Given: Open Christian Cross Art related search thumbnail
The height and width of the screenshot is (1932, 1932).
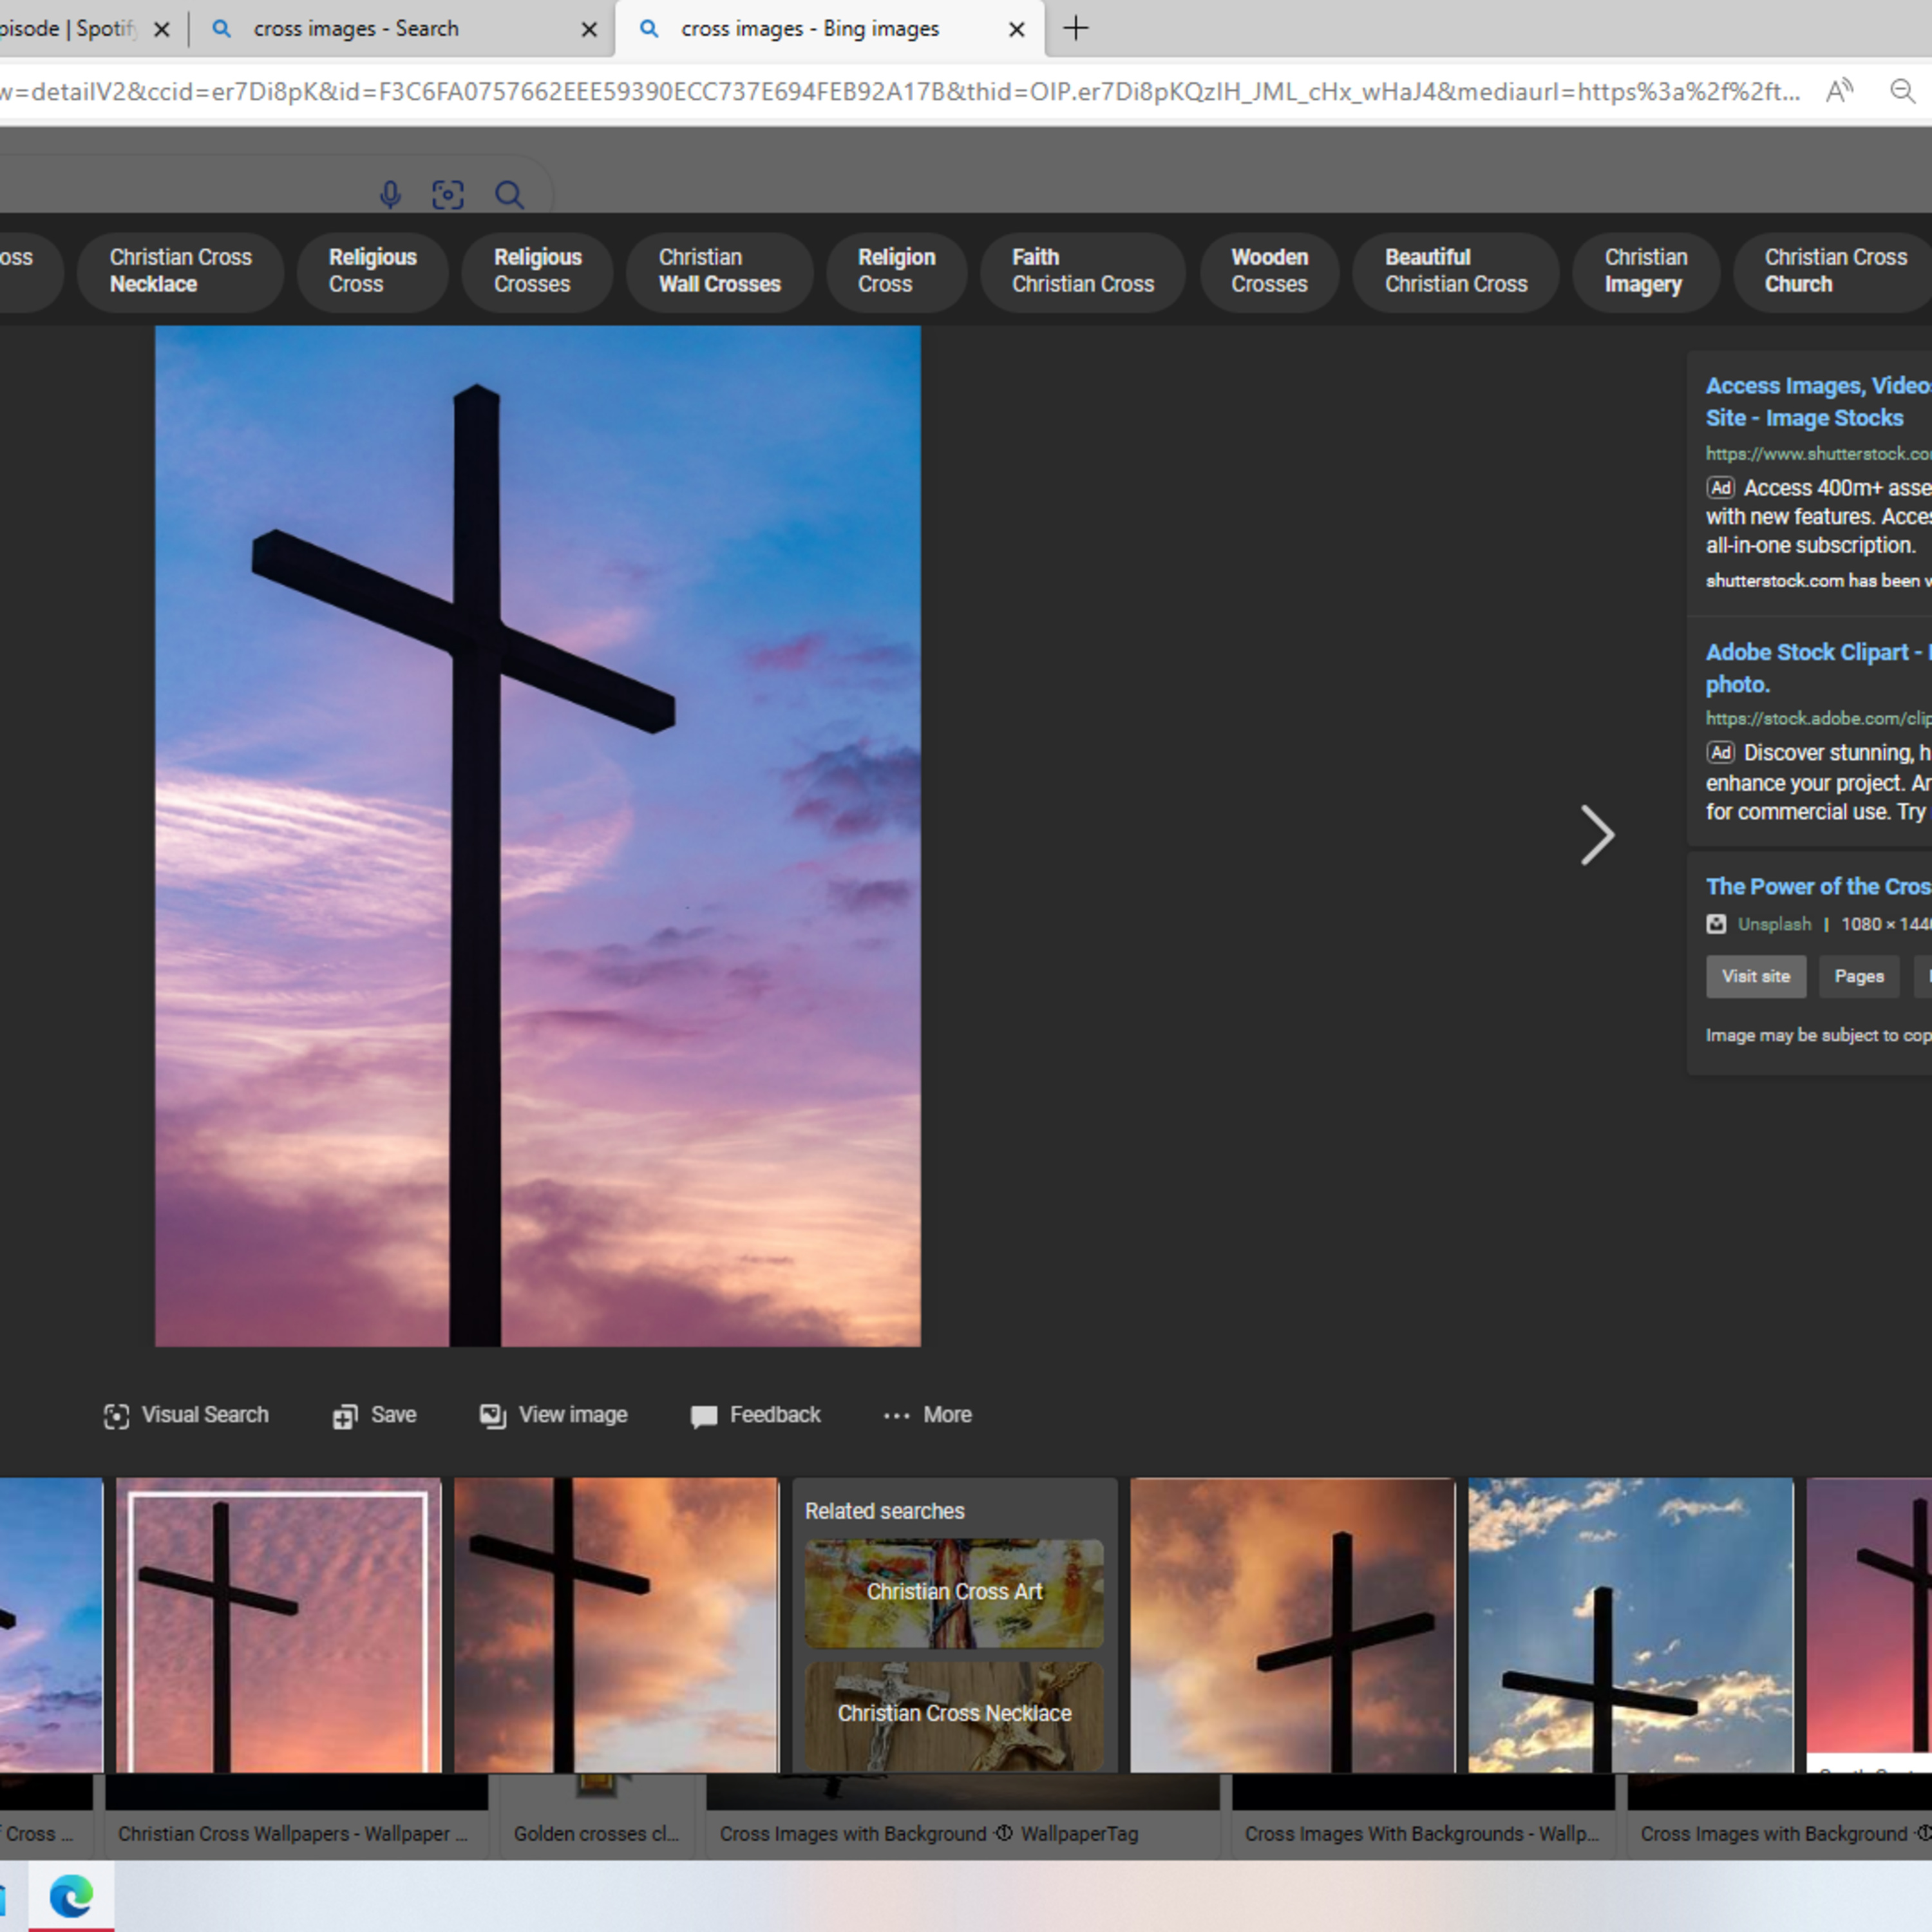Looking at the screenshot, I should 954,1593.
